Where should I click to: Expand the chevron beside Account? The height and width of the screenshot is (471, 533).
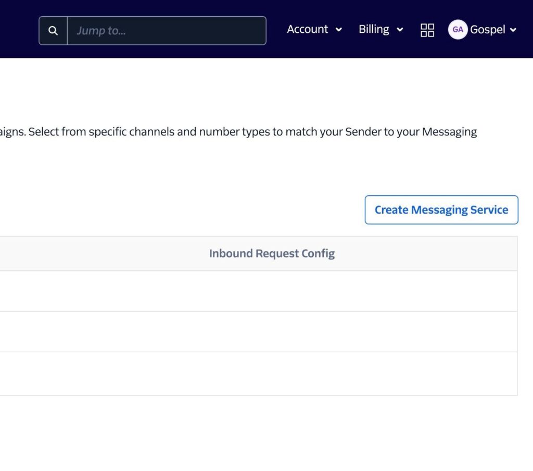pos(339,30)
